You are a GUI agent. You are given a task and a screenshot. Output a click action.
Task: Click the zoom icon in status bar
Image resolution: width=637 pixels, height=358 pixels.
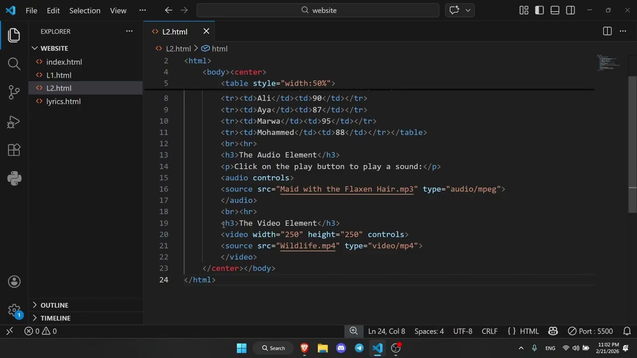[353, 331]
